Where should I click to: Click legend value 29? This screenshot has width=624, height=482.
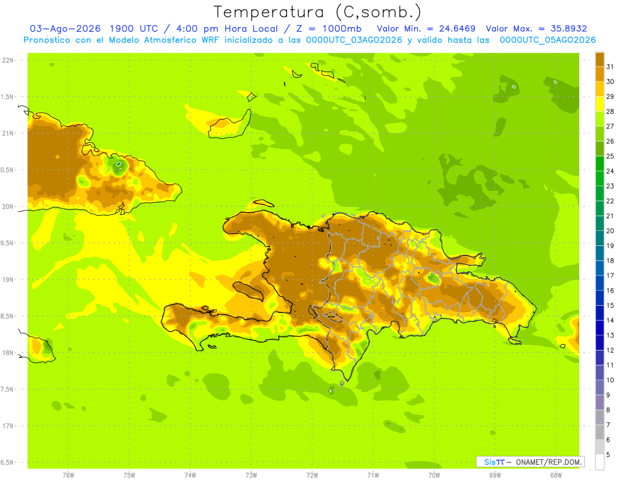610,96
